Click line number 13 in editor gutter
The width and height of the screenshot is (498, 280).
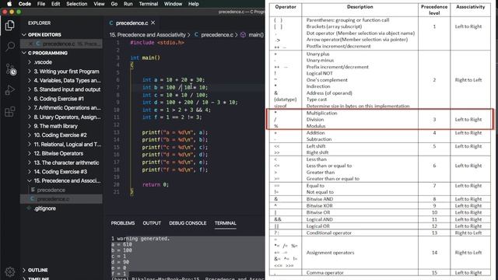click(x=116, y=132)
